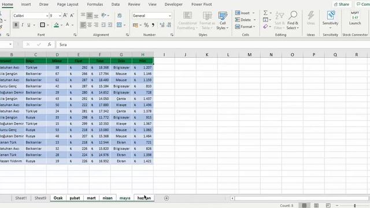Open font size dropdown showing 9

(x=60, y=16)
